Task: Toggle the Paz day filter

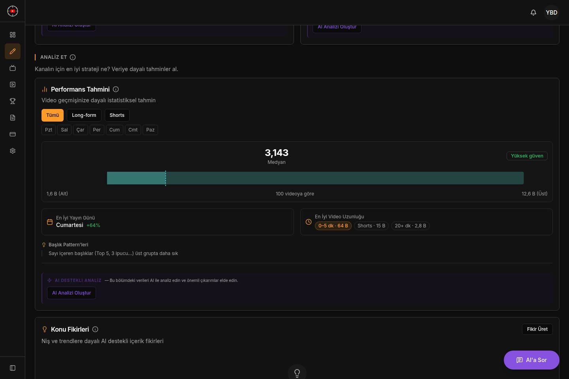Action: pos(151,130)
